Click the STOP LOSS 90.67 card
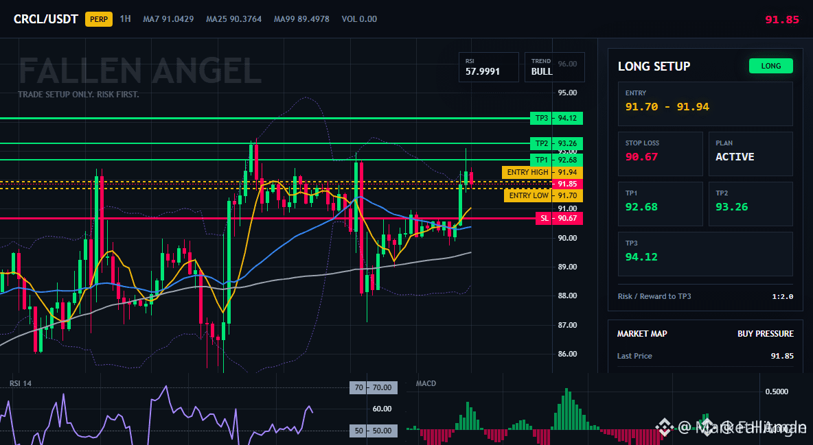 pyautogui.click(x=660, y=154)
